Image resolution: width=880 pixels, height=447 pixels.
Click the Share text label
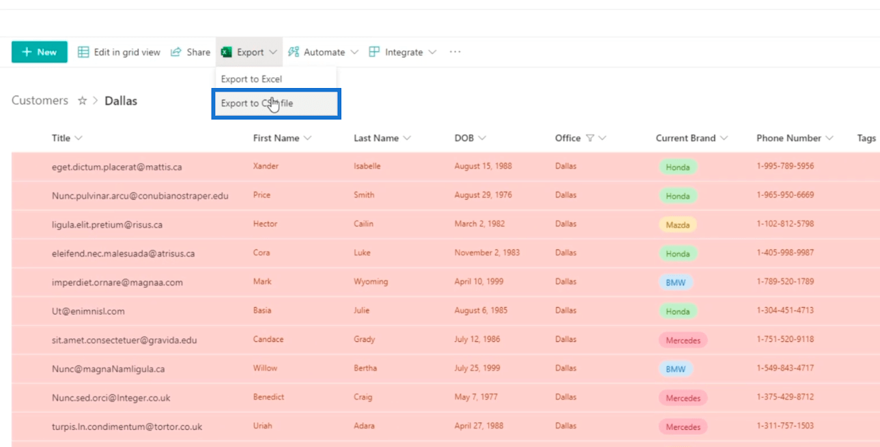pos(199,52)
